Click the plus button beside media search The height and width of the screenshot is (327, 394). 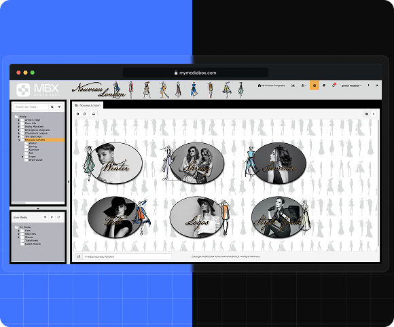click(x=59, y=107)
